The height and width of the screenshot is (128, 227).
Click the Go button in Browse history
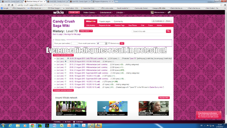pos(122,43)
